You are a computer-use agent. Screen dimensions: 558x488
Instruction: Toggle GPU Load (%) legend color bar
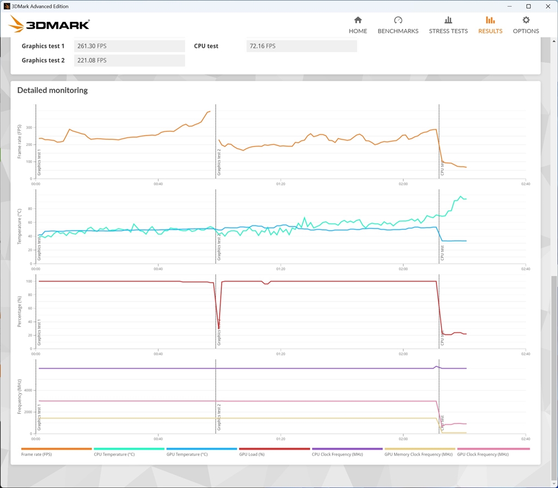(x=275, y=449)
